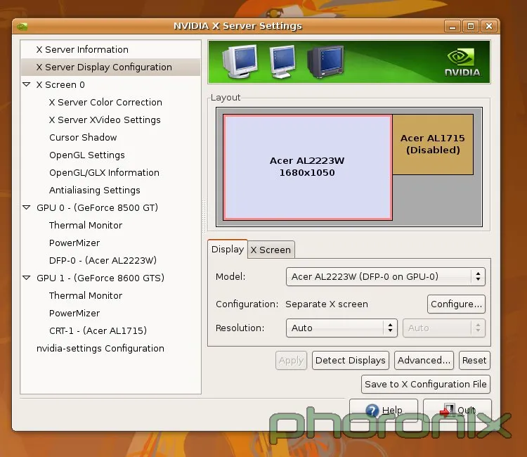This screenshot has height=457, width=527.
Task: Click the NVIDIA app icon in title bar
Action: point(22,26)
